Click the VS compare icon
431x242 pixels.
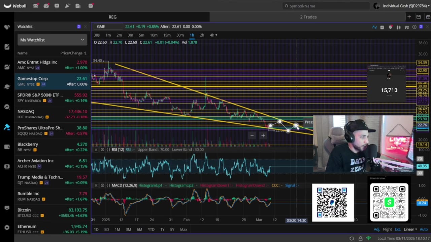tap(407, 27)
